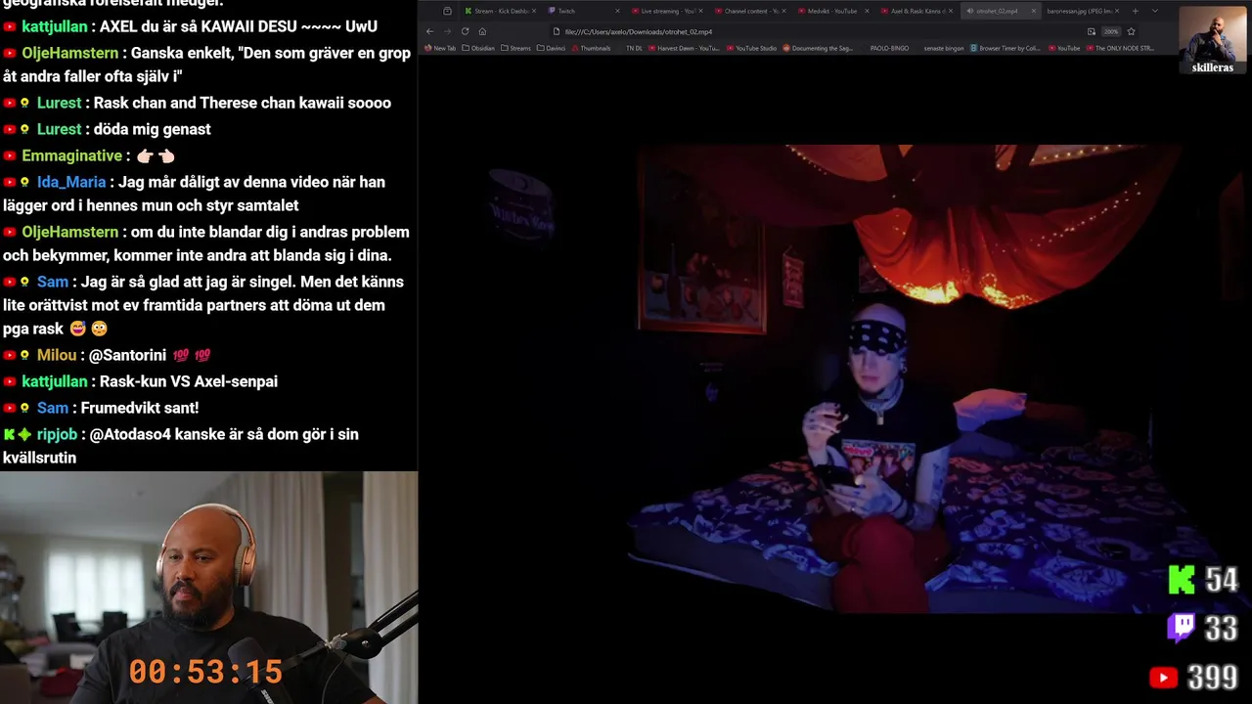Click YouTube badge beside Emmaginative

10,155
